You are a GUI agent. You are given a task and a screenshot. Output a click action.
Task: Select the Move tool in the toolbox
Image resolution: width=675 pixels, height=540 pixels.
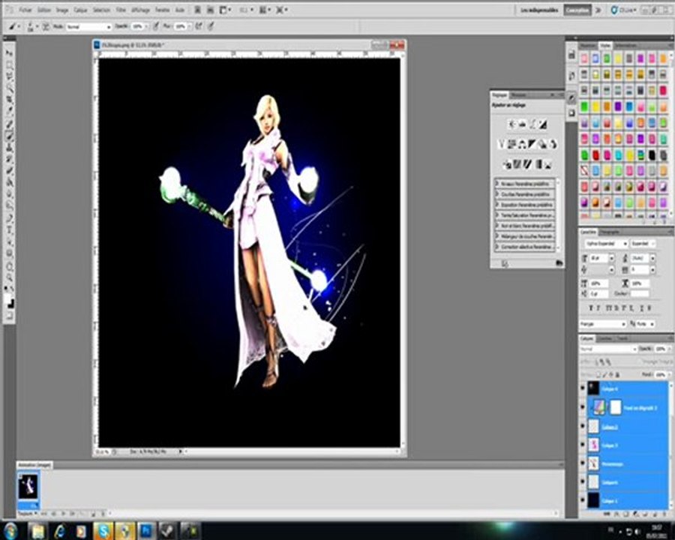coord(9,53)
